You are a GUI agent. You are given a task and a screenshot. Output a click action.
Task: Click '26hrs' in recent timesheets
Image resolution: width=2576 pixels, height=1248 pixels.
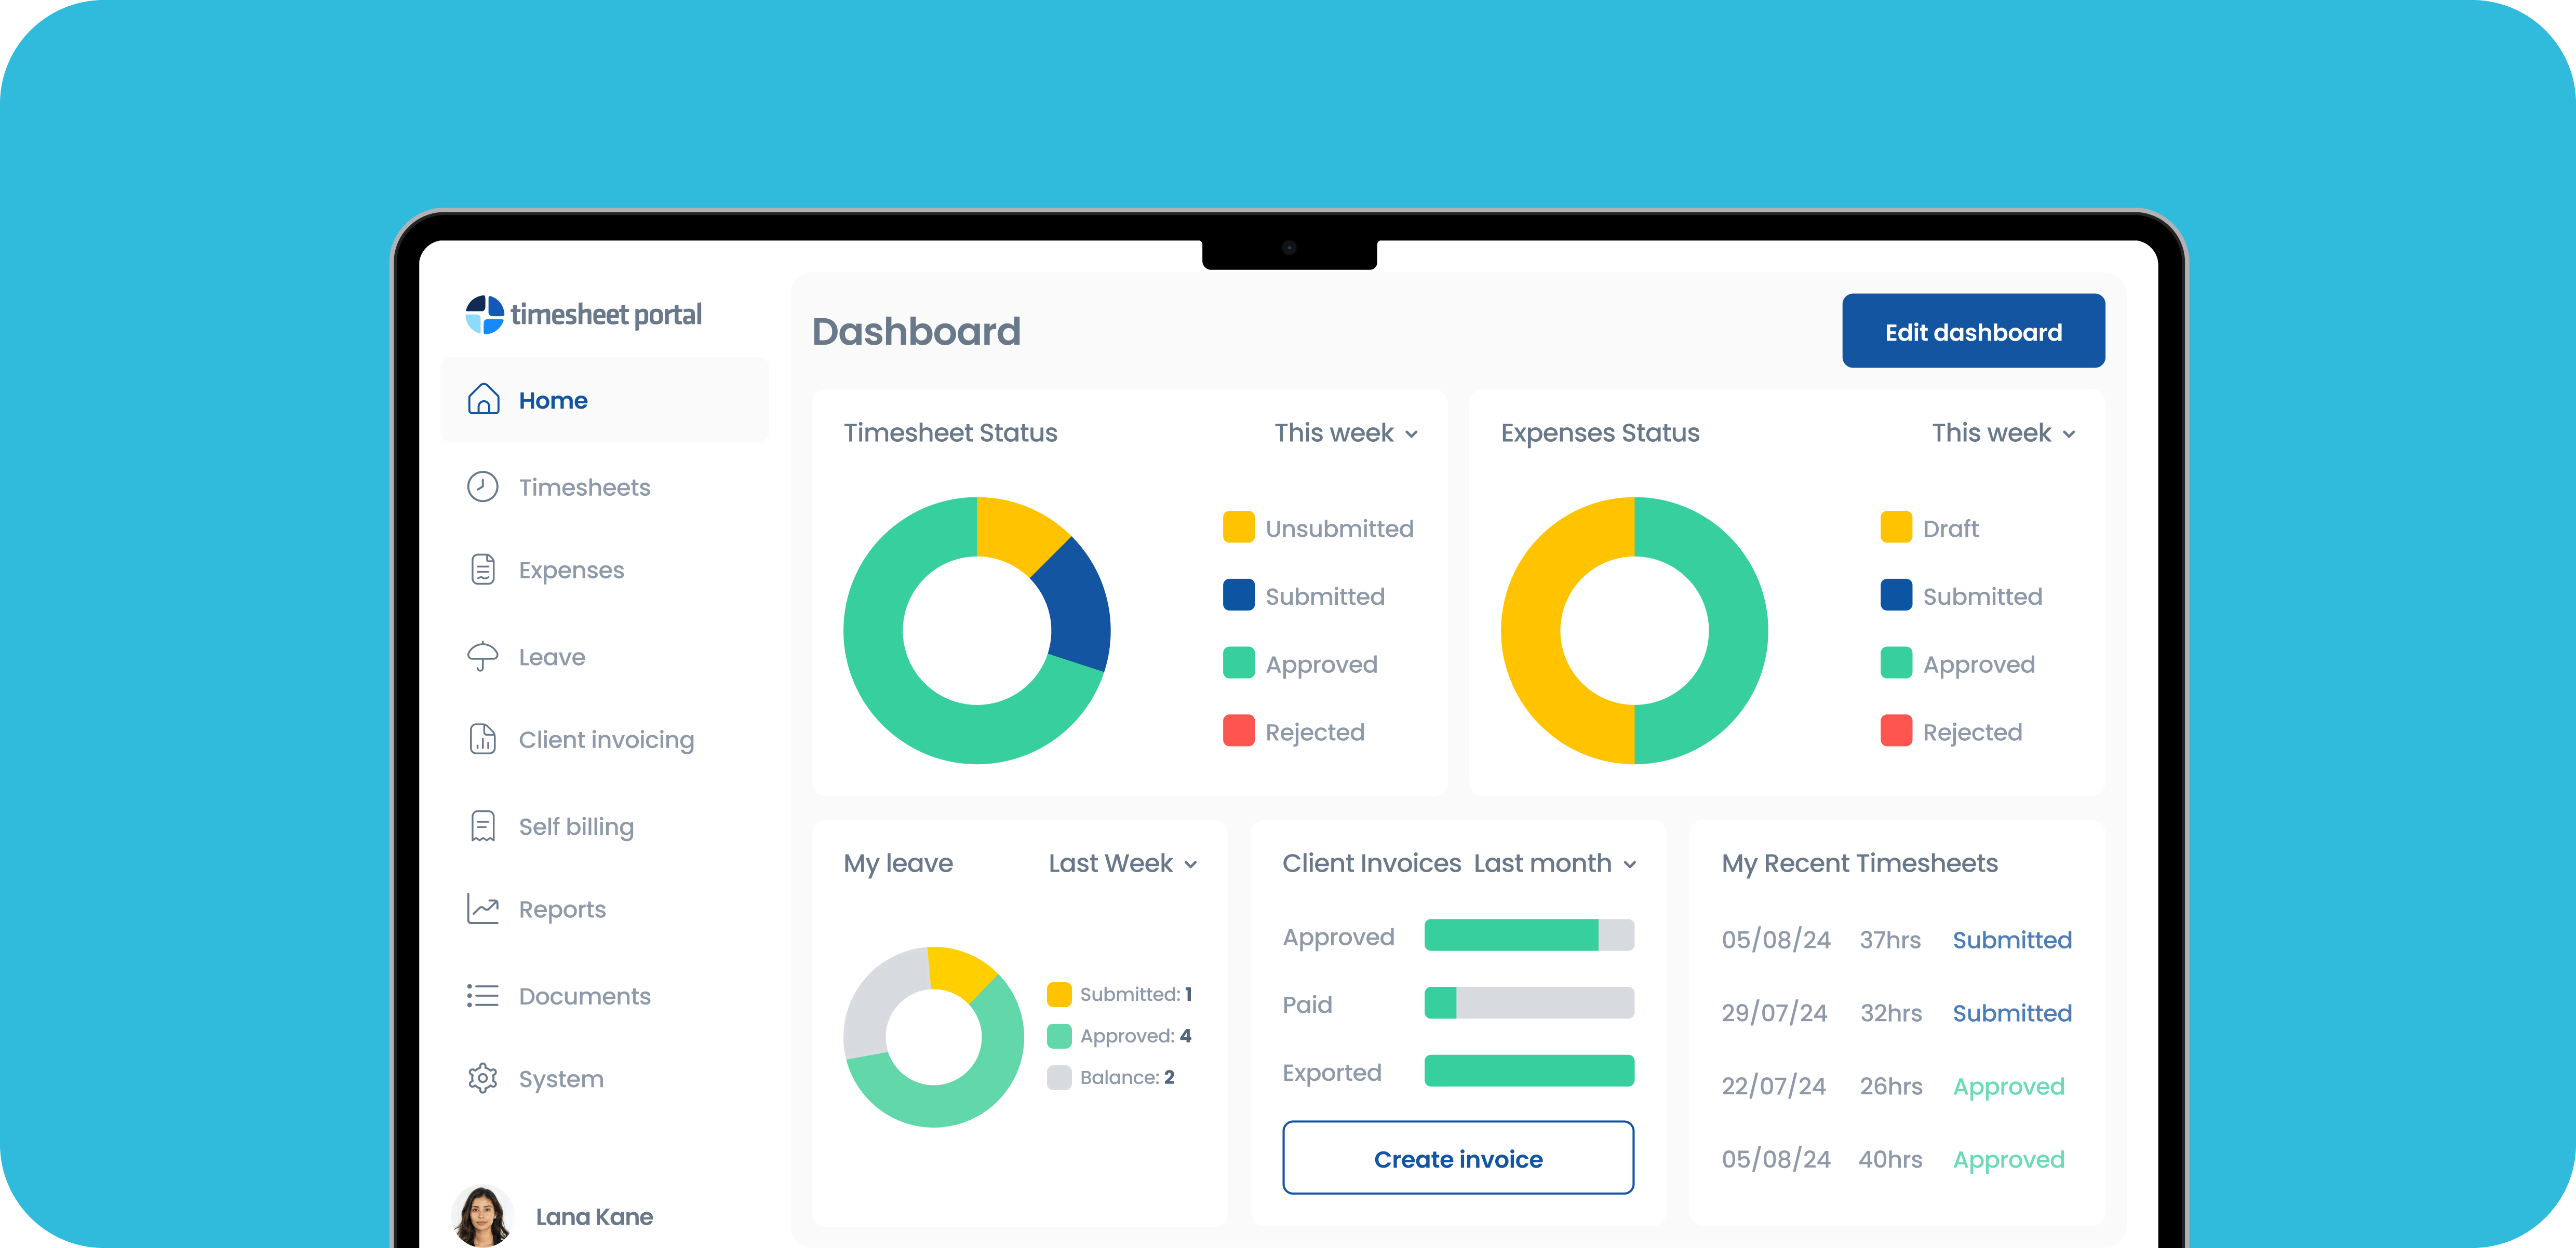click(x=1891, y=1087)
